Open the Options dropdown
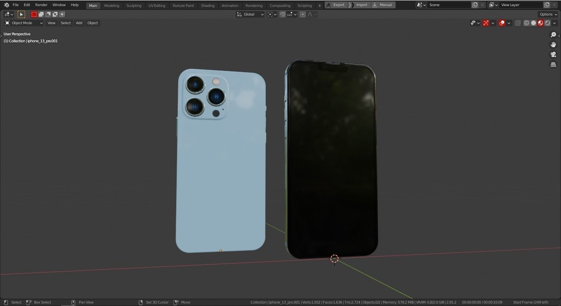561x306 pixels. click(548, 14)
